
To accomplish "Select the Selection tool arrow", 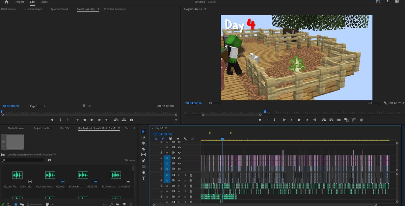I will coord(143,132).
